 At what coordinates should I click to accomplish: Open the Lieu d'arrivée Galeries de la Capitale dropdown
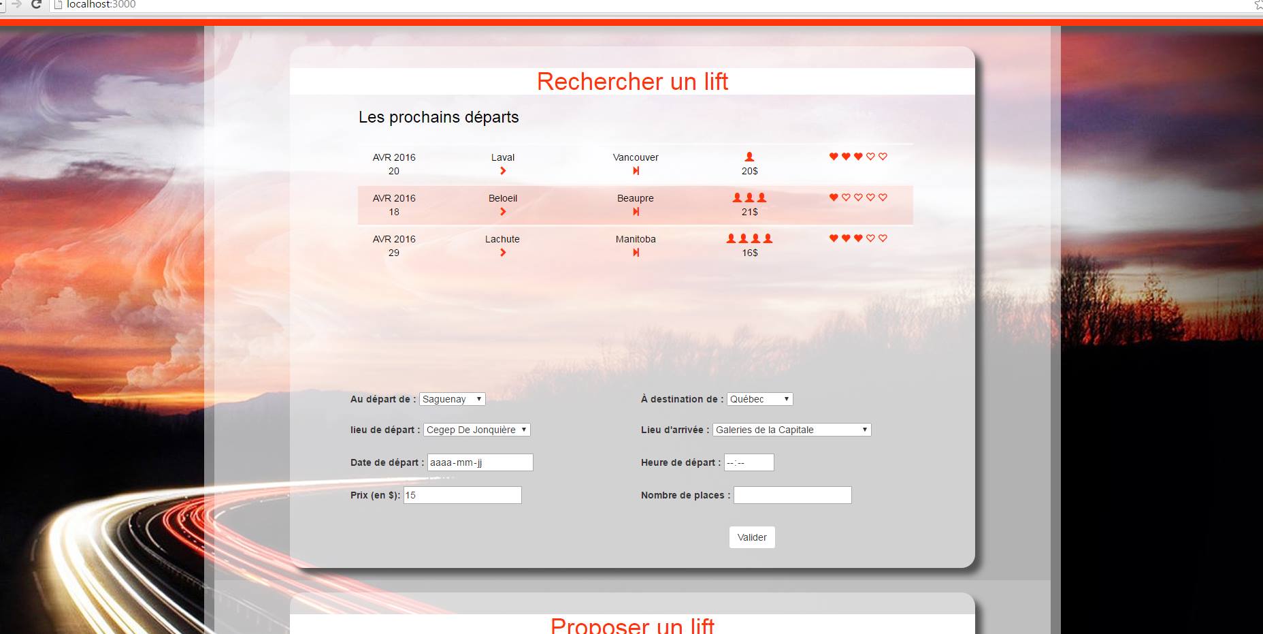(792, 430)
